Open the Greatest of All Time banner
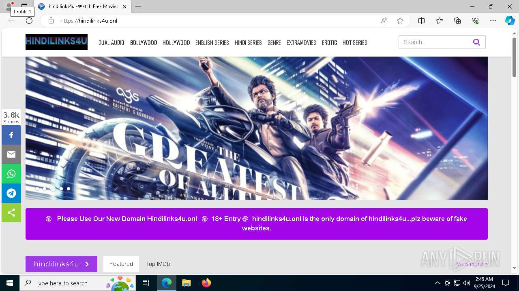519x291 pixels. click(x=257, y=128)
